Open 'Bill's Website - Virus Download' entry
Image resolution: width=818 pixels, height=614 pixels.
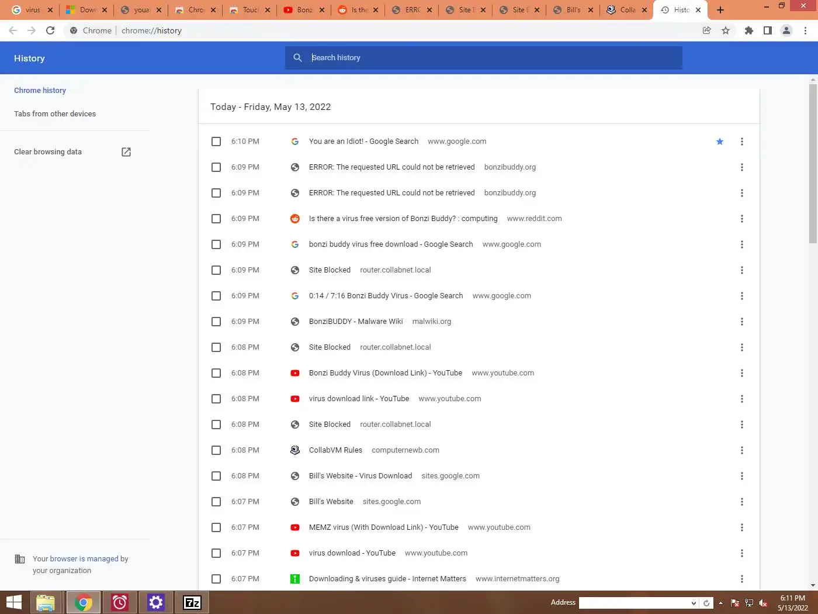click(361, 476)
